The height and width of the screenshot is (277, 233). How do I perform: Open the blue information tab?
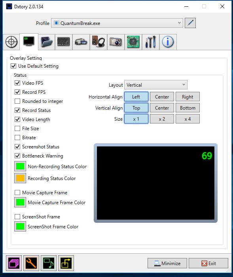click(x=168, y=42)
